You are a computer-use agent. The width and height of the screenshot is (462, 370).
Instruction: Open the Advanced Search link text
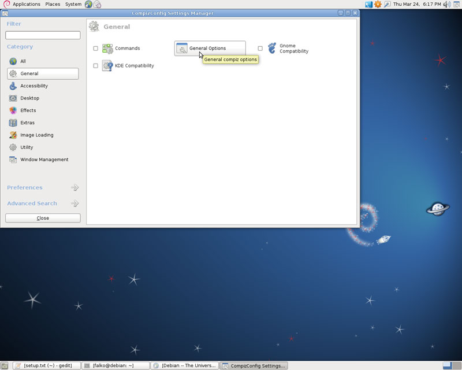(32, 203)
